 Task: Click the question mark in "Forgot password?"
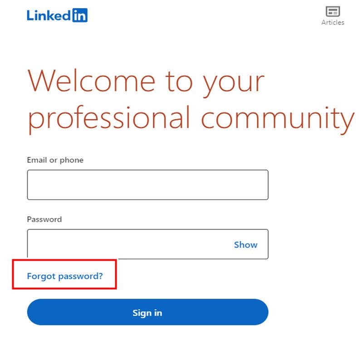[101, 276]
